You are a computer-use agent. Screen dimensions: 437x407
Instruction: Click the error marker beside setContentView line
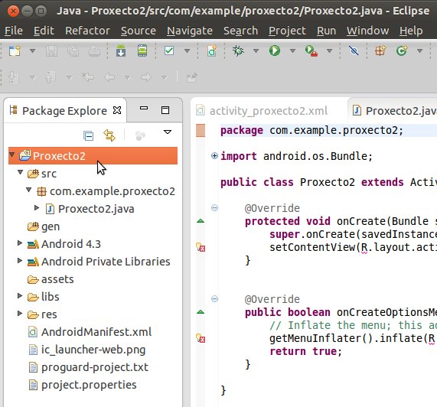point(201,247)
